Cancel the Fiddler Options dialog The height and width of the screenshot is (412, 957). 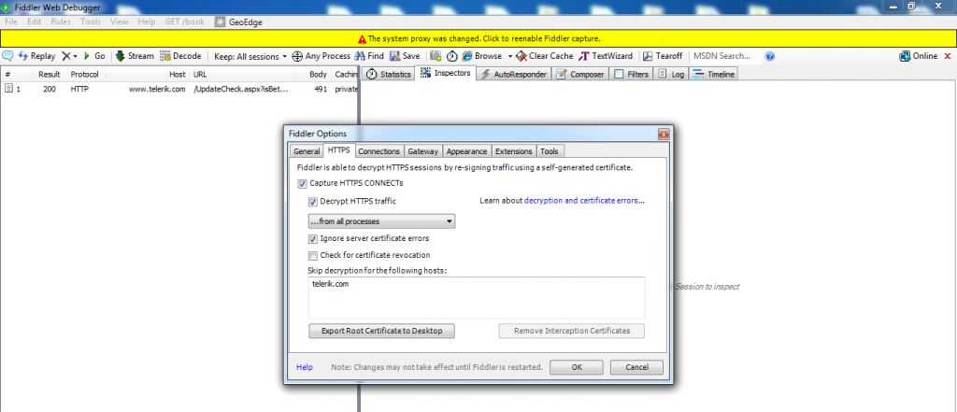[x=636, y=367]
